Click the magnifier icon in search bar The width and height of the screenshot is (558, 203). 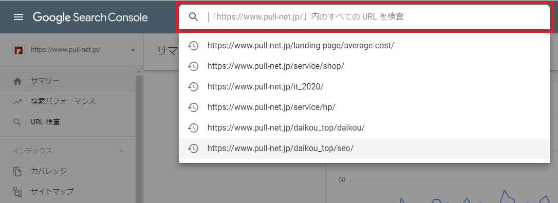tap(193, 17)
